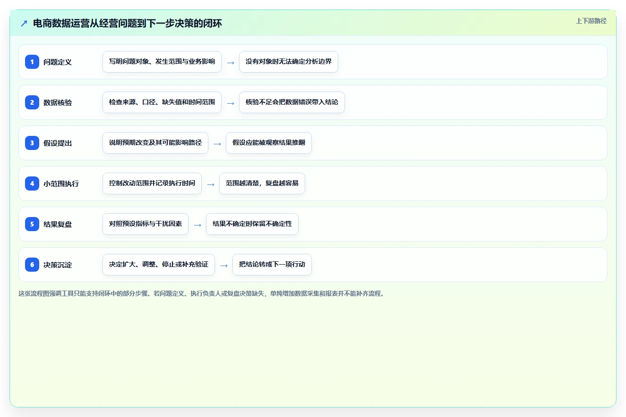Screen dimensions: 626x417
Task: Click the 说明预期改变及其可能影响路径 box
Action: click(x=155, y=143)
